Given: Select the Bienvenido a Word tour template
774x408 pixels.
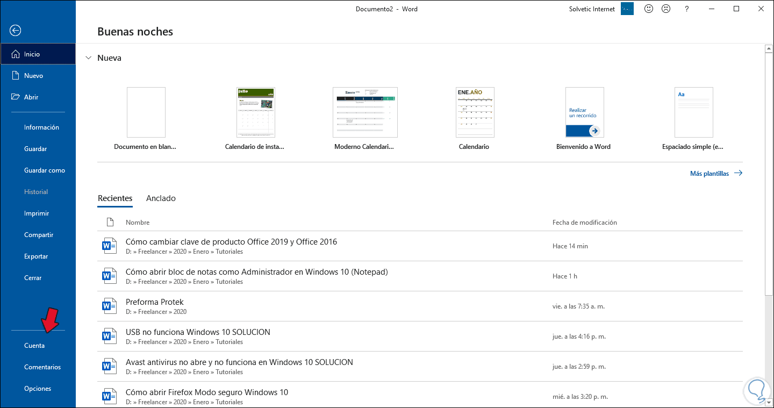Looking at the screenshot, I should tap(584, 113).
